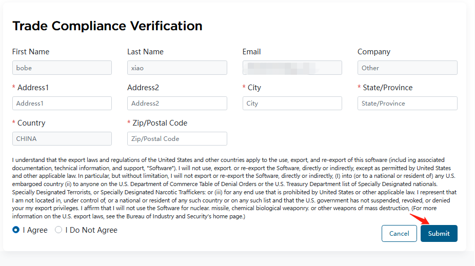This screenshot has height=266, width=475.
Task: Click the Company field showing Other
Action: pyautogui.click(x=407, y=68)
